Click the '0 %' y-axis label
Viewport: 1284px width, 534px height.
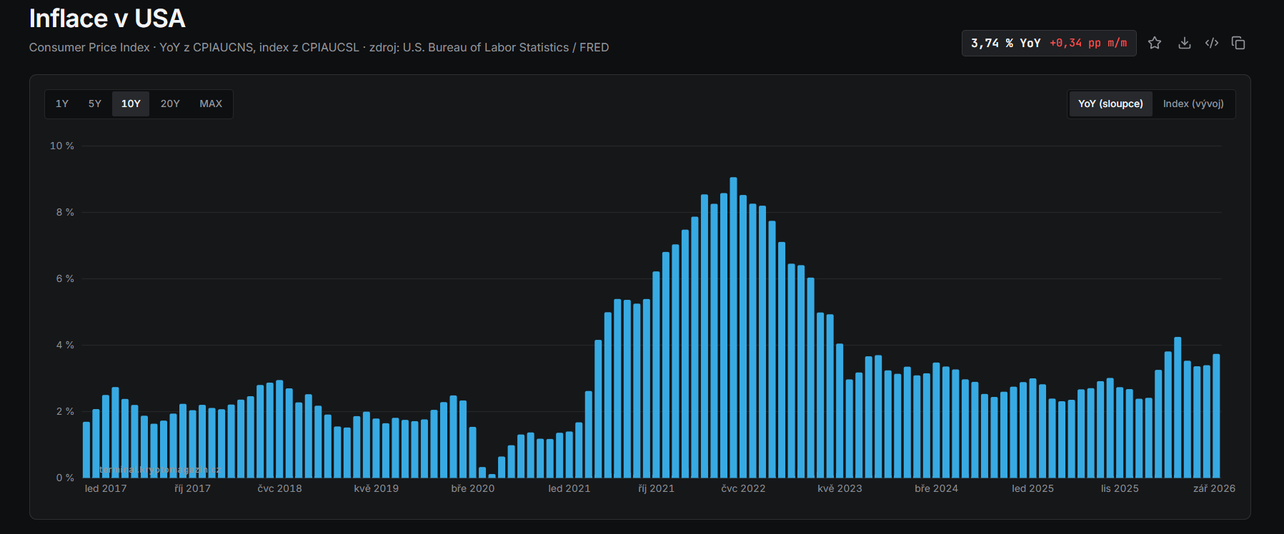coord(65,478)
